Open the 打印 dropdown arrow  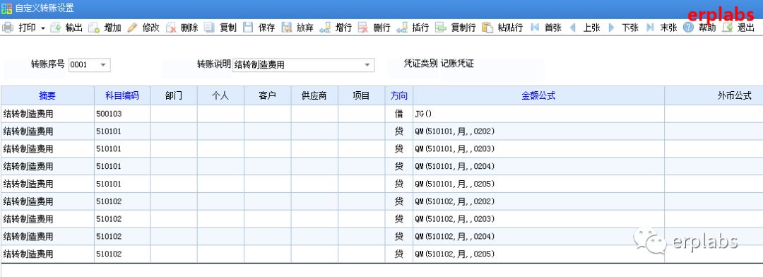43,28
